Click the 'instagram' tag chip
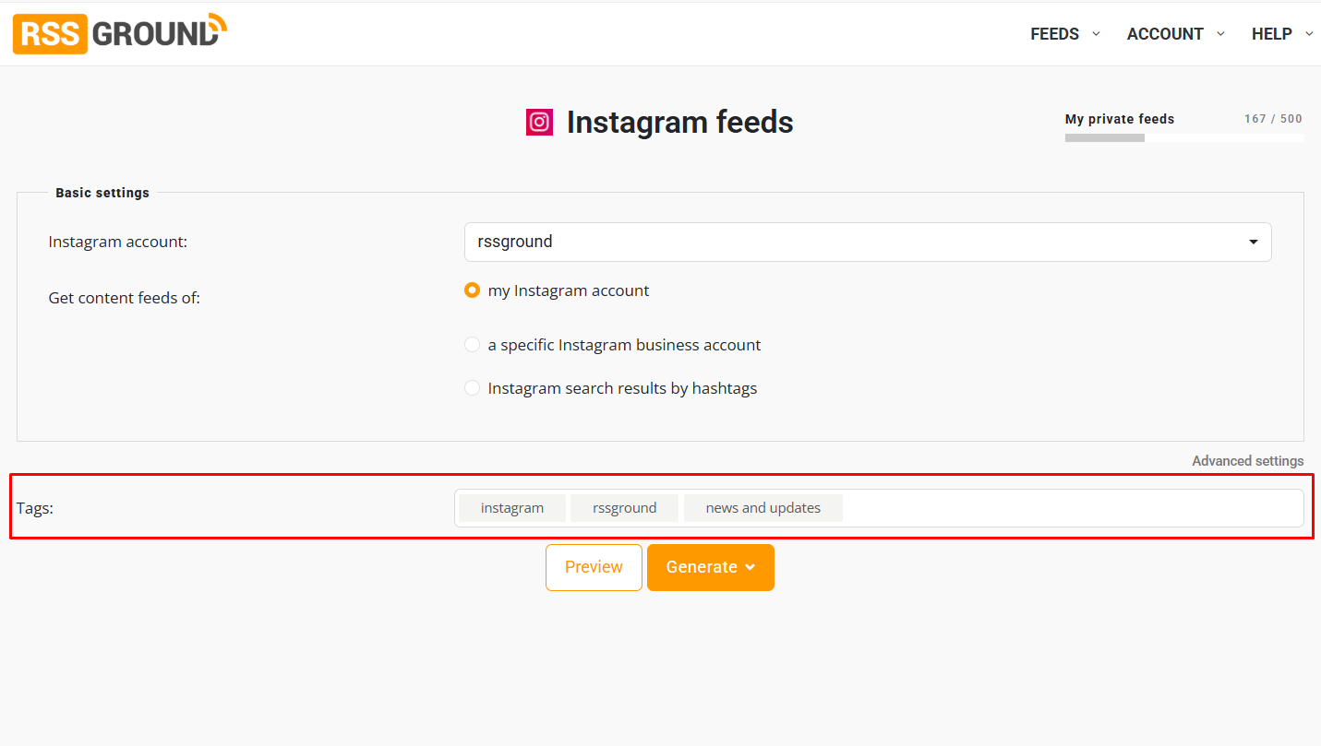This screenshot has width=1321, height=746. (x=512, y=508)
